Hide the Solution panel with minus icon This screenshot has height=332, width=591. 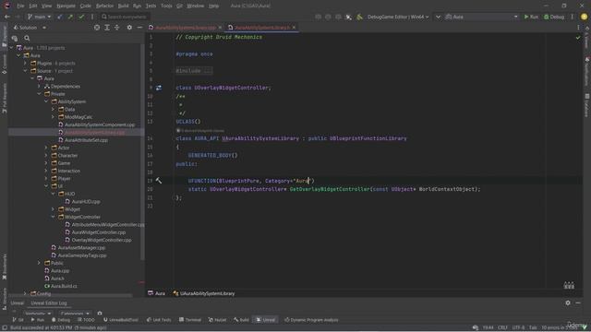coord(139,28)
